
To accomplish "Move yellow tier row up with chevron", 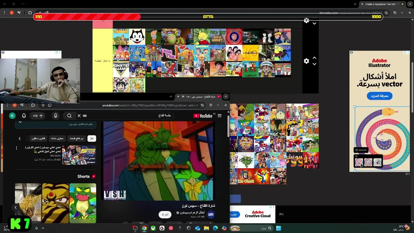I will (314, 58).
